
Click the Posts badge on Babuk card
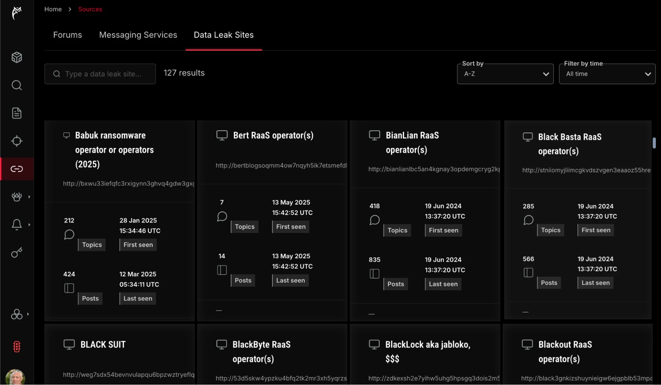coord(90,298)
